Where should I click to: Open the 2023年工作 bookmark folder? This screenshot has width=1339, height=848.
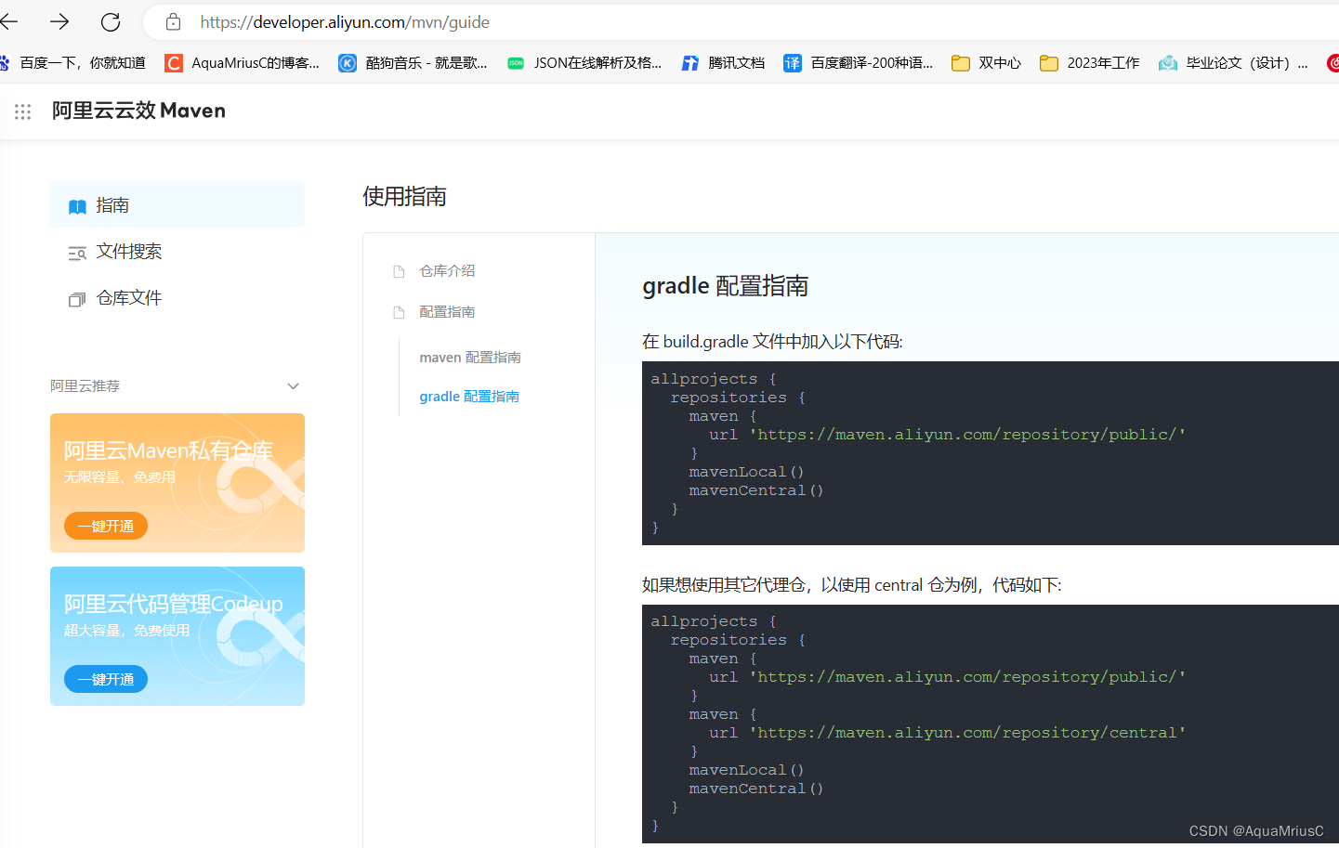1089,62
